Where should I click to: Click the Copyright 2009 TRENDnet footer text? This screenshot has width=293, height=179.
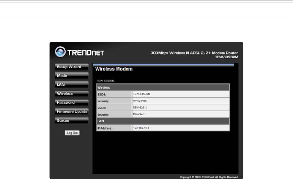[x=209, y=177]
